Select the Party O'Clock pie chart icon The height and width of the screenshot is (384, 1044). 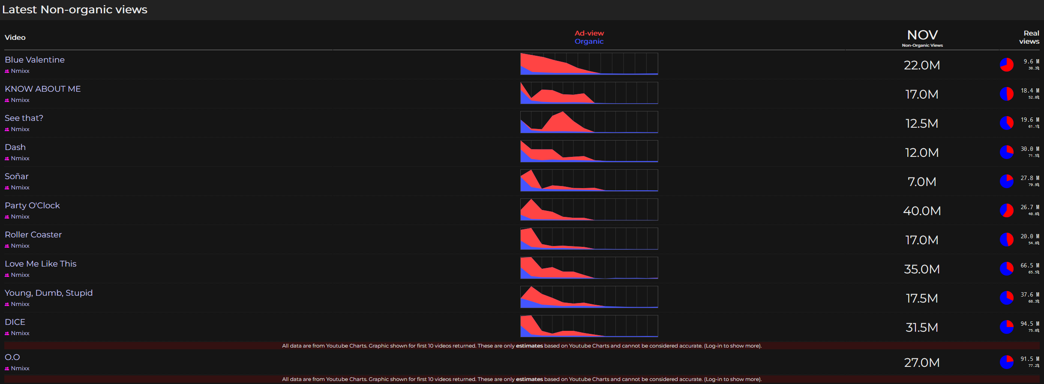click(x=1007, y=210)
